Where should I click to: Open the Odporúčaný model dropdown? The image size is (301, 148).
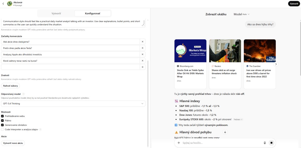tap(73, 104)
